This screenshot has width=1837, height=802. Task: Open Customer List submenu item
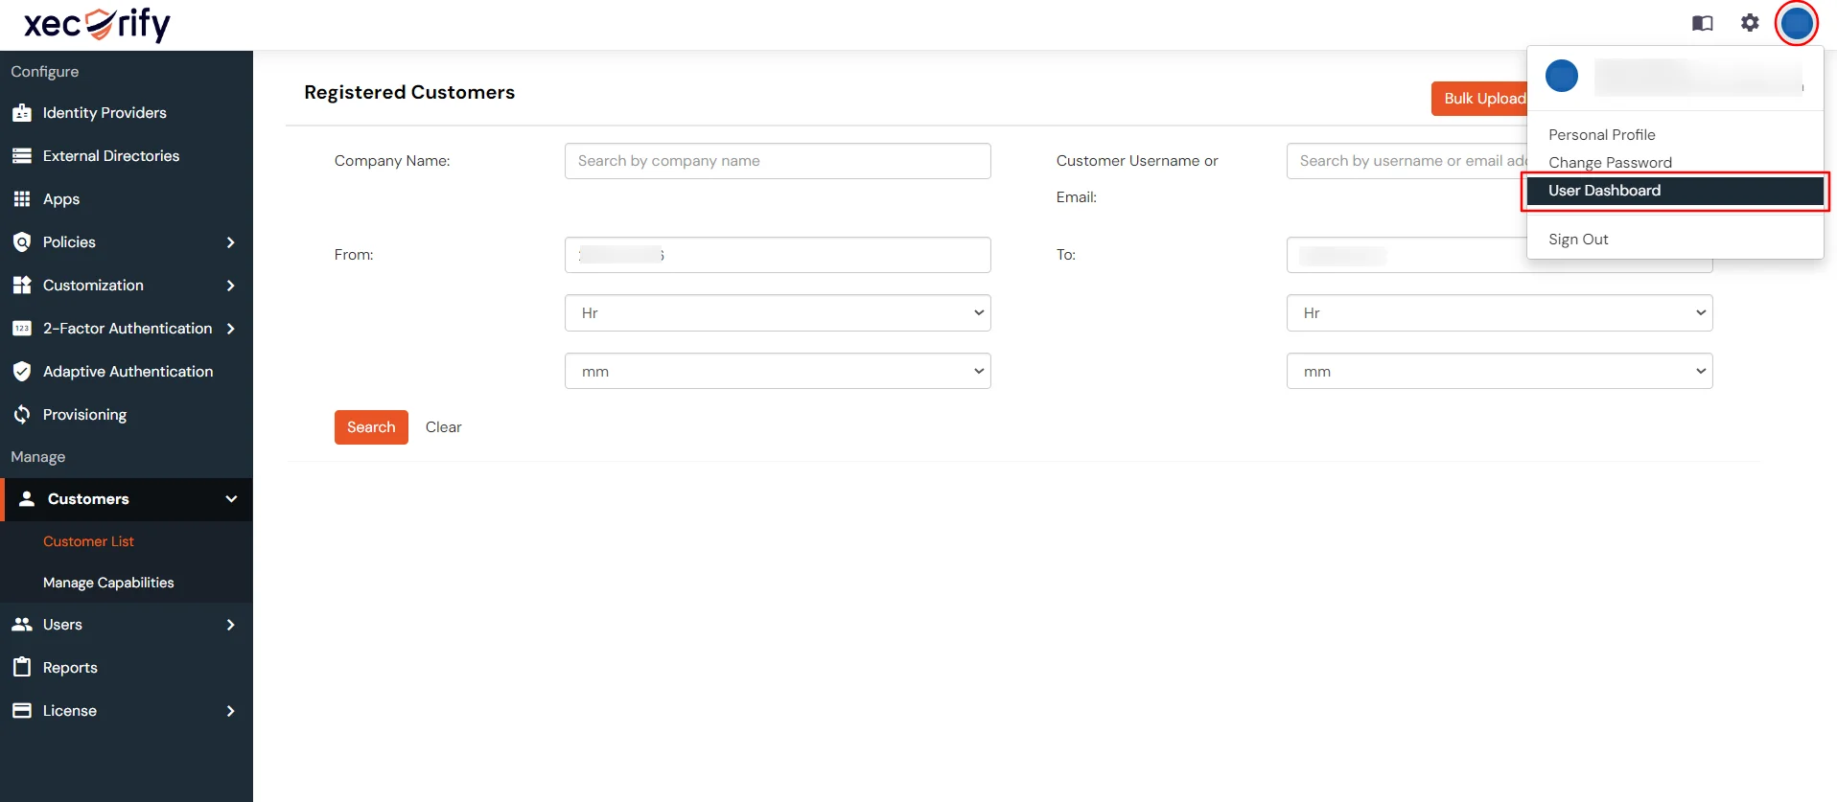88,541
